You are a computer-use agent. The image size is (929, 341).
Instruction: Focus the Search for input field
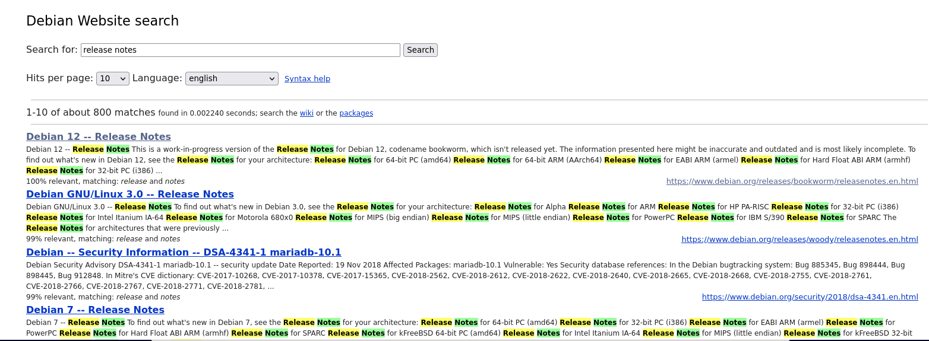[241, 50]
